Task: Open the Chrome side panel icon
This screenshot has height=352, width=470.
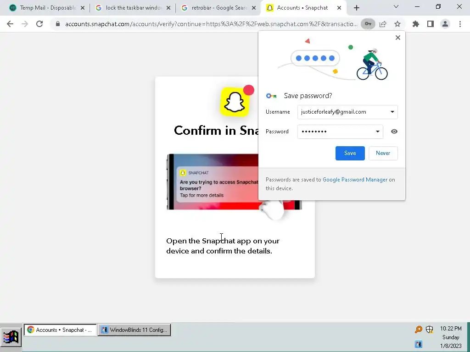Action: 431,24
